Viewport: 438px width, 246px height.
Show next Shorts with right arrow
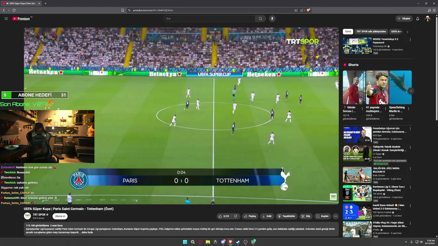[411, 91]
